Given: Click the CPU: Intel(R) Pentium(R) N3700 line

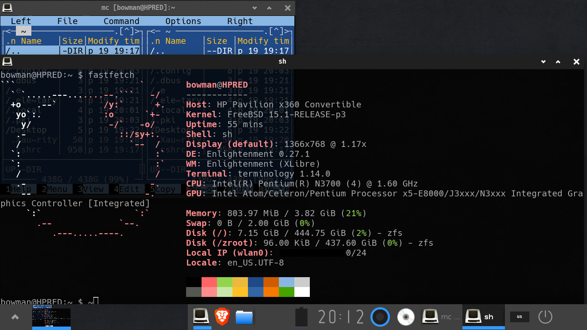Looking at the screenshot, I should pyautogui.click(x=302, y=183).
